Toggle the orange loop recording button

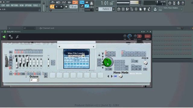(x=75, y=2)
